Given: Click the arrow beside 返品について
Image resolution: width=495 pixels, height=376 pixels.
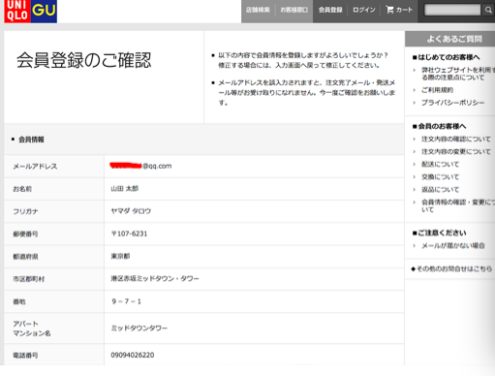Looking at the screenshot, I should pyautogui.click(x=415, y=190).
